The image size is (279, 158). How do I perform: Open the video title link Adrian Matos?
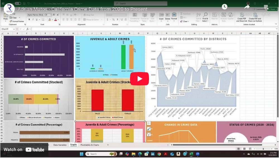(82, 9)
